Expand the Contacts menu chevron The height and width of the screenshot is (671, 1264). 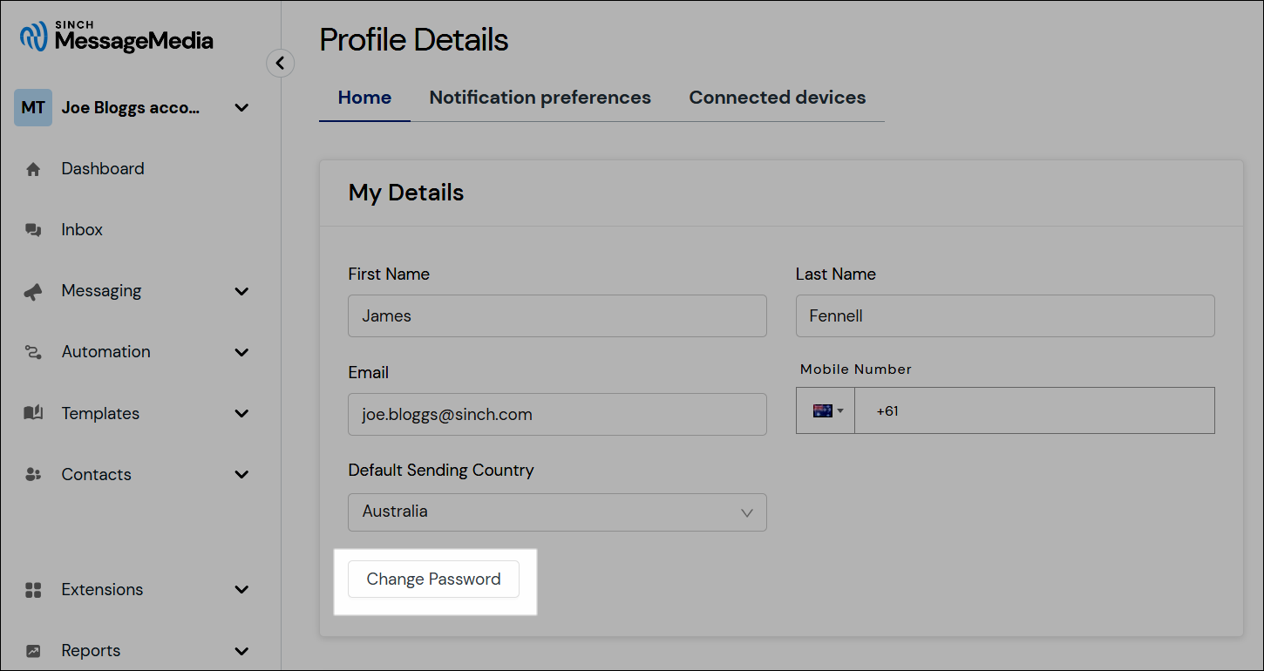[242, 475]
